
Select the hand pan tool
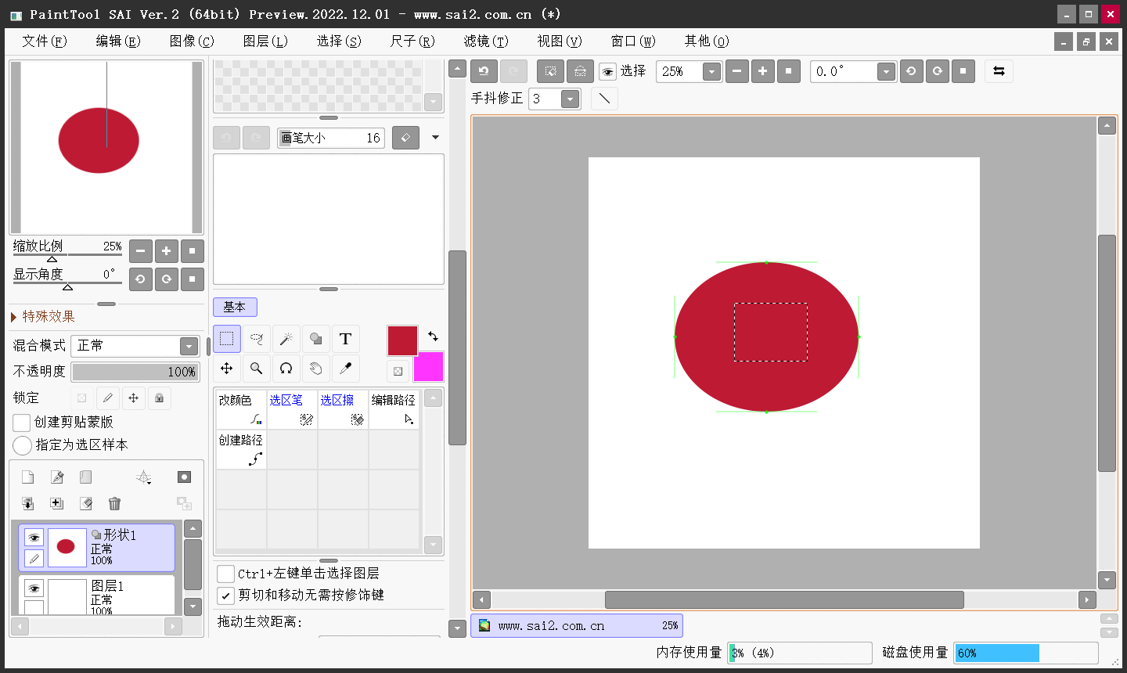click(316, 369)
